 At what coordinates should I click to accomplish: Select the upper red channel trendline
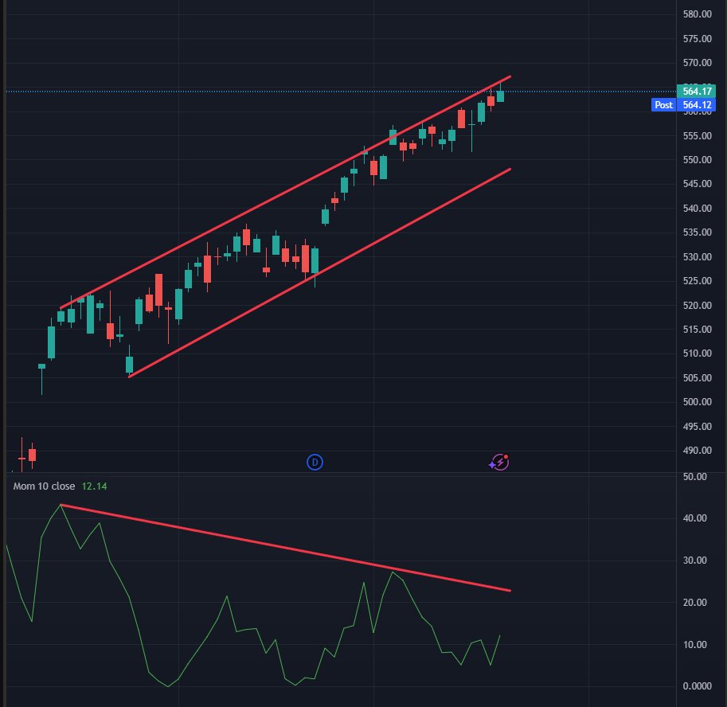(x=285, y=192)
